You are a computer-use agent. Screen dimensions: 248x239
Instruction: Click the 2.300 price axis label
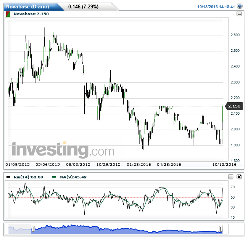235,82
